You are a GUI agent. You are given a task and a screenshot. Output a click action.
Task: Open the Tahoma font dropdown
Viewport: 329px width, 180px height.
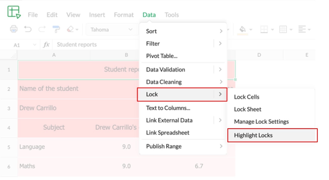(111, 30)
